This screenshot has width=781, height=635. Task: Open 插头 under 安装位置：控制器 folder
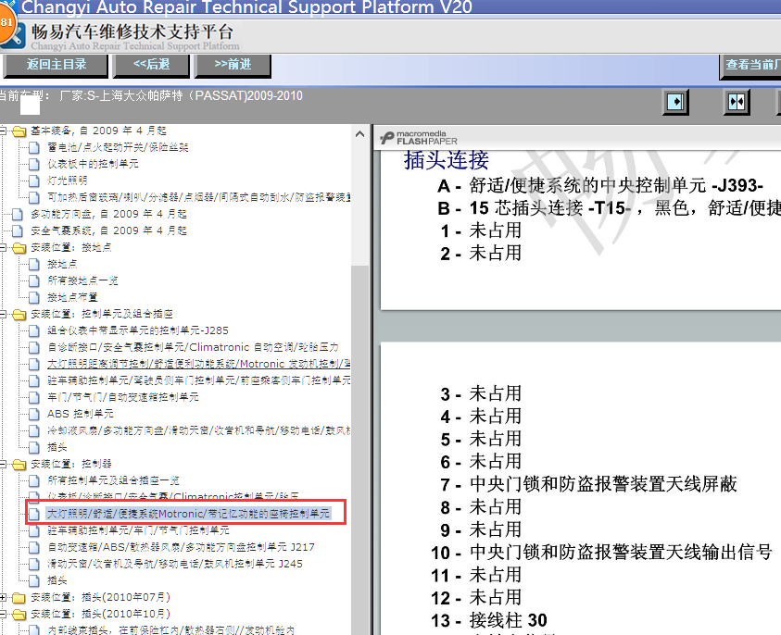(57, 580)
